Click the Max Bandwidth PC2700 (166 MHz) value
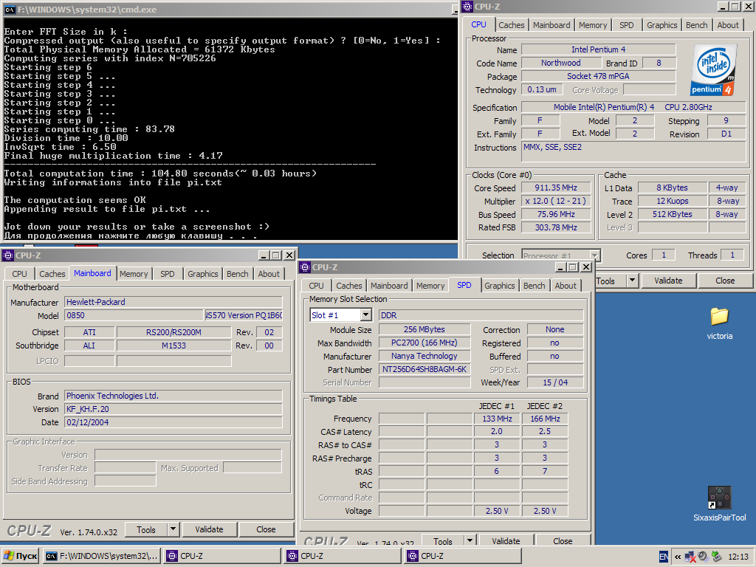 425,343
